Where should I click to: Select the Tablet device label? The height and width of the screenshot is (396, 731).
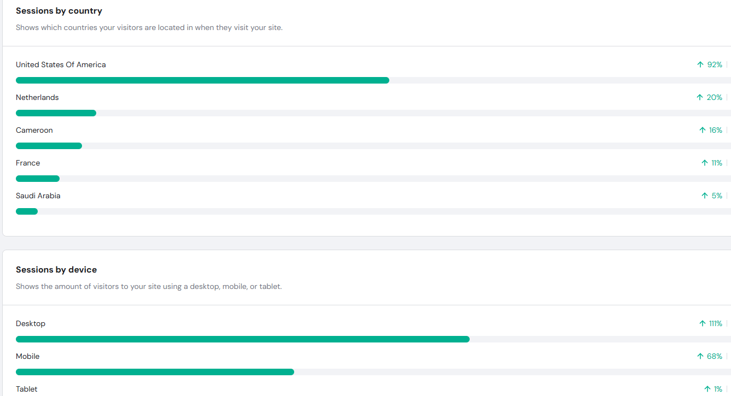click(x=27, y=389)
